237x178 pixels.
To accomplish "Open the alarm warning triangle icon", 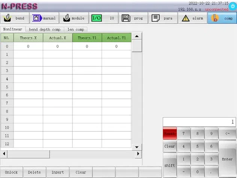I will point(186,18).
